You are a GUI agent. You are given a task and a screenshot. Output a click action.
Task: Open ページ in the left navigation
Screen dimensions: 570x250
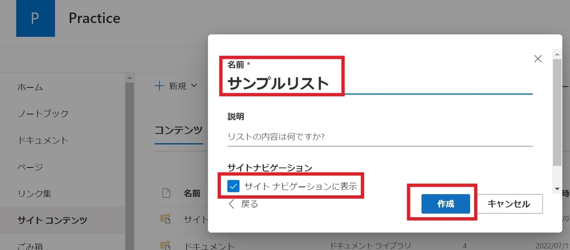tap(30, 167)
